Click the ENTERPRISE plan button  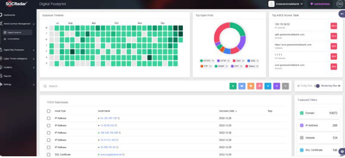[x=320, y=4]
